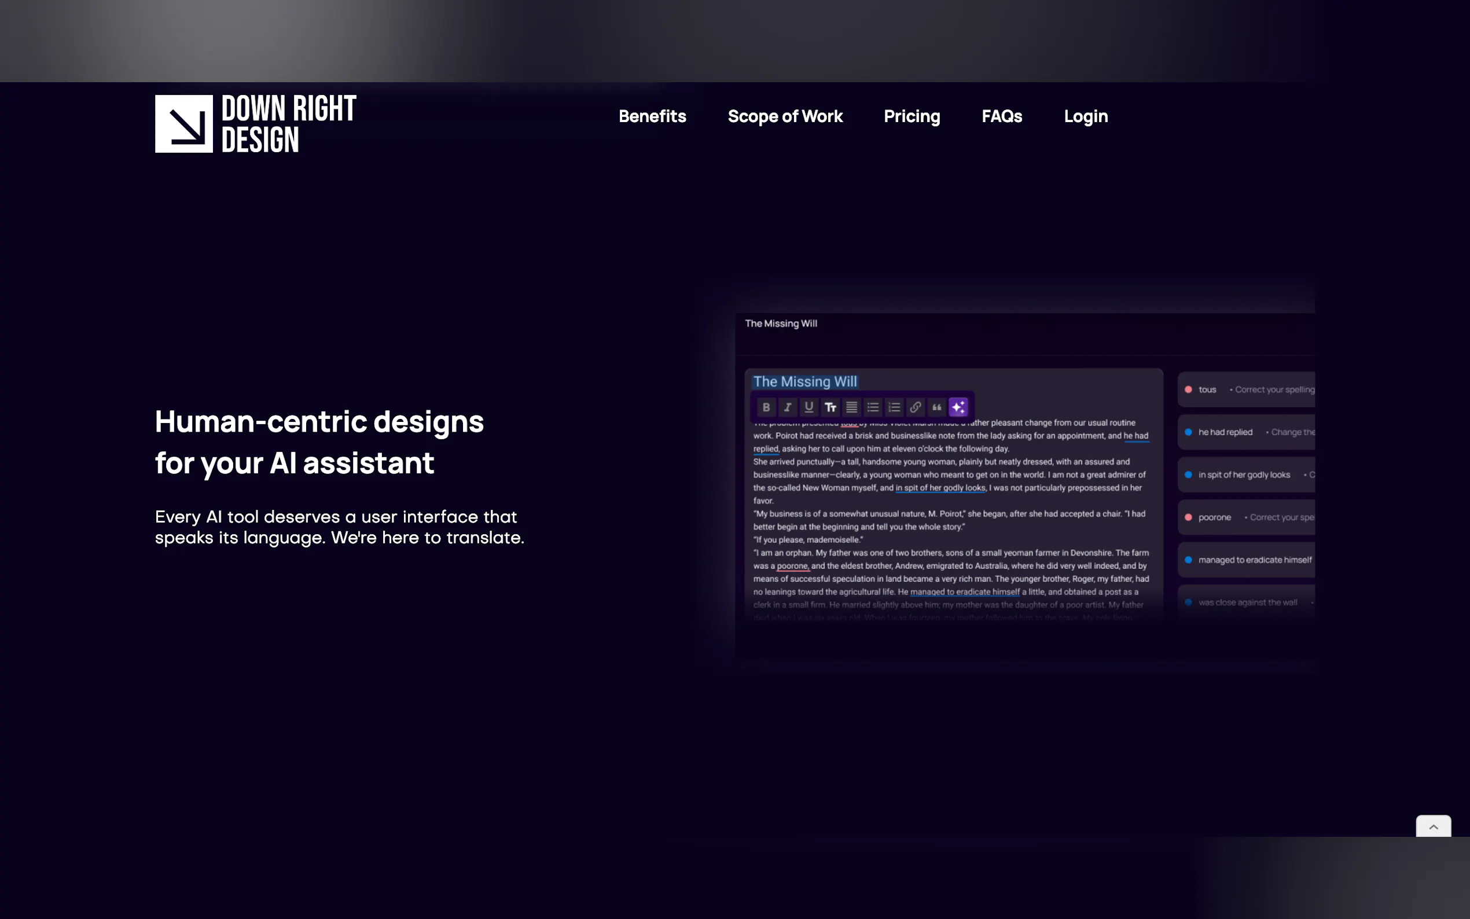Open the Pricing nav link
Image resolution: width=1470 pixels, height=919 pixels.
pyautogui.click(x=912, y=116)
